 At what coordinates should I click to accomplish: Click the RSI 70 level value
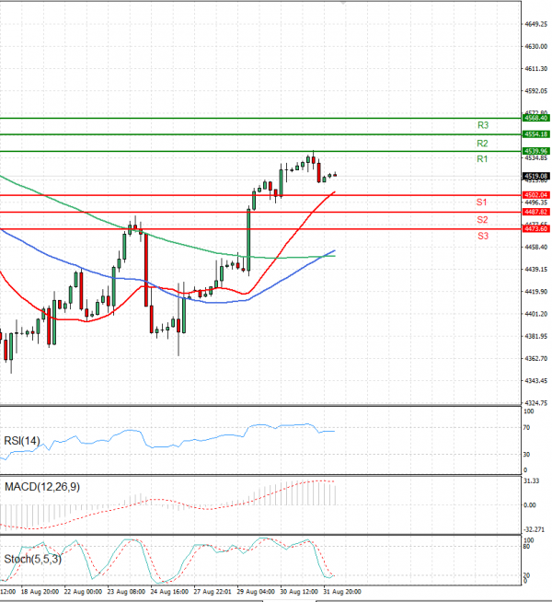click(526, 428)
